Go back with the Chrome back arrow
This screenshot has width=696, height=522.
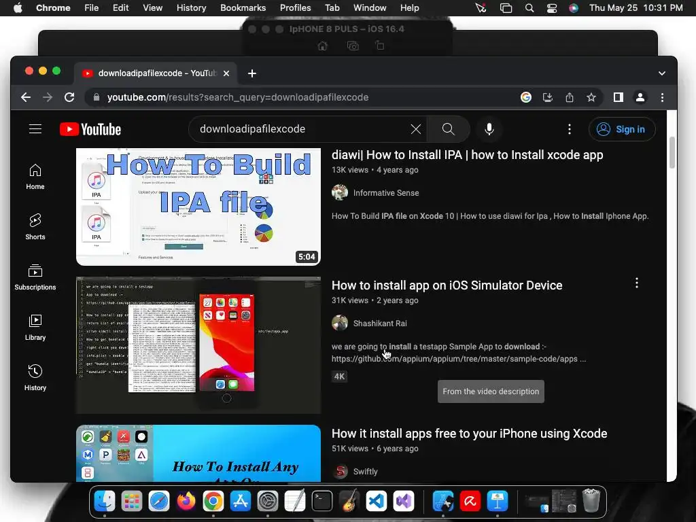(26, 97)
